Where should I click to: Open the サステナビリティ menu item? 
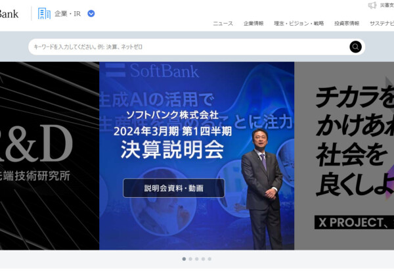pyautogui.click(x=382, y=24)
